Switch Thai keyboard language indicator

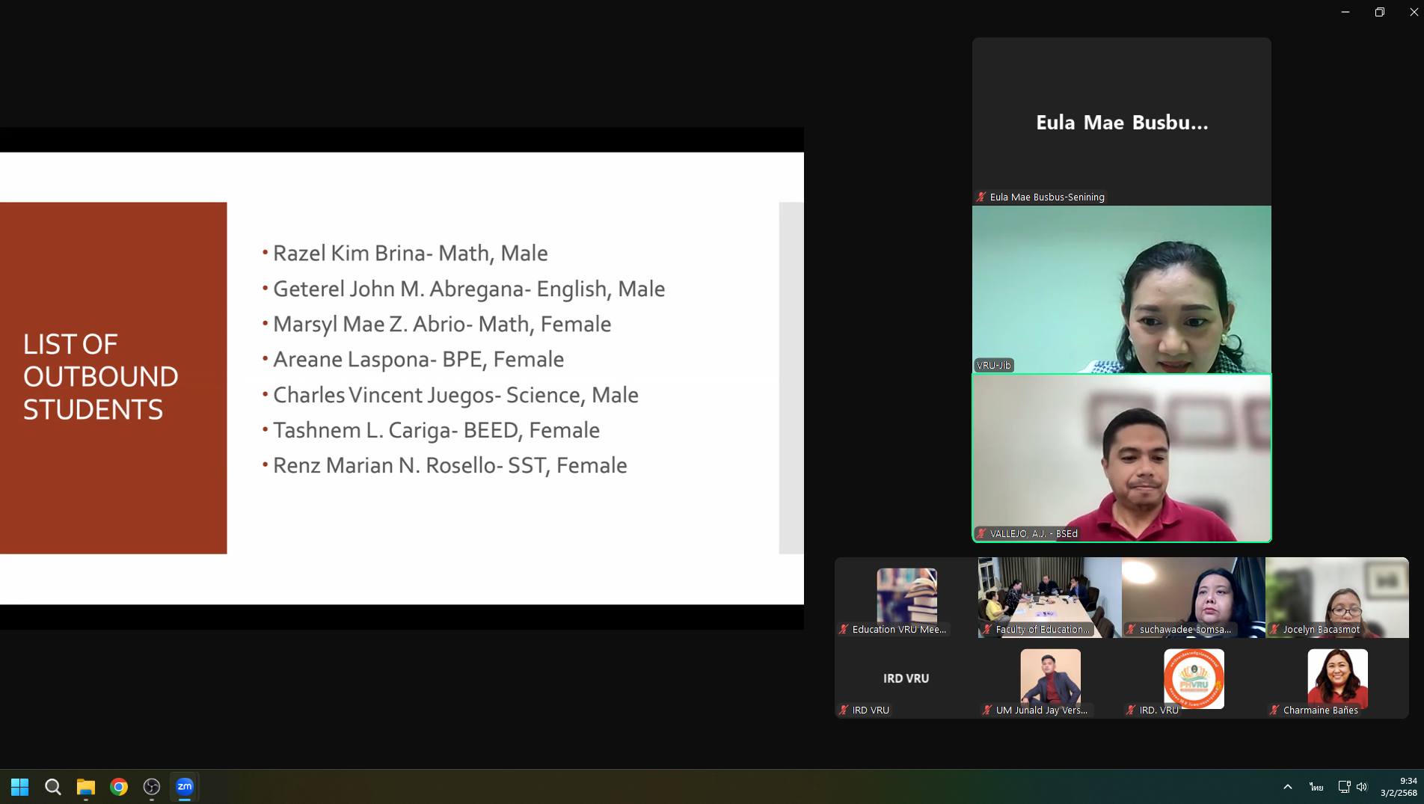tap(1316, 787)
